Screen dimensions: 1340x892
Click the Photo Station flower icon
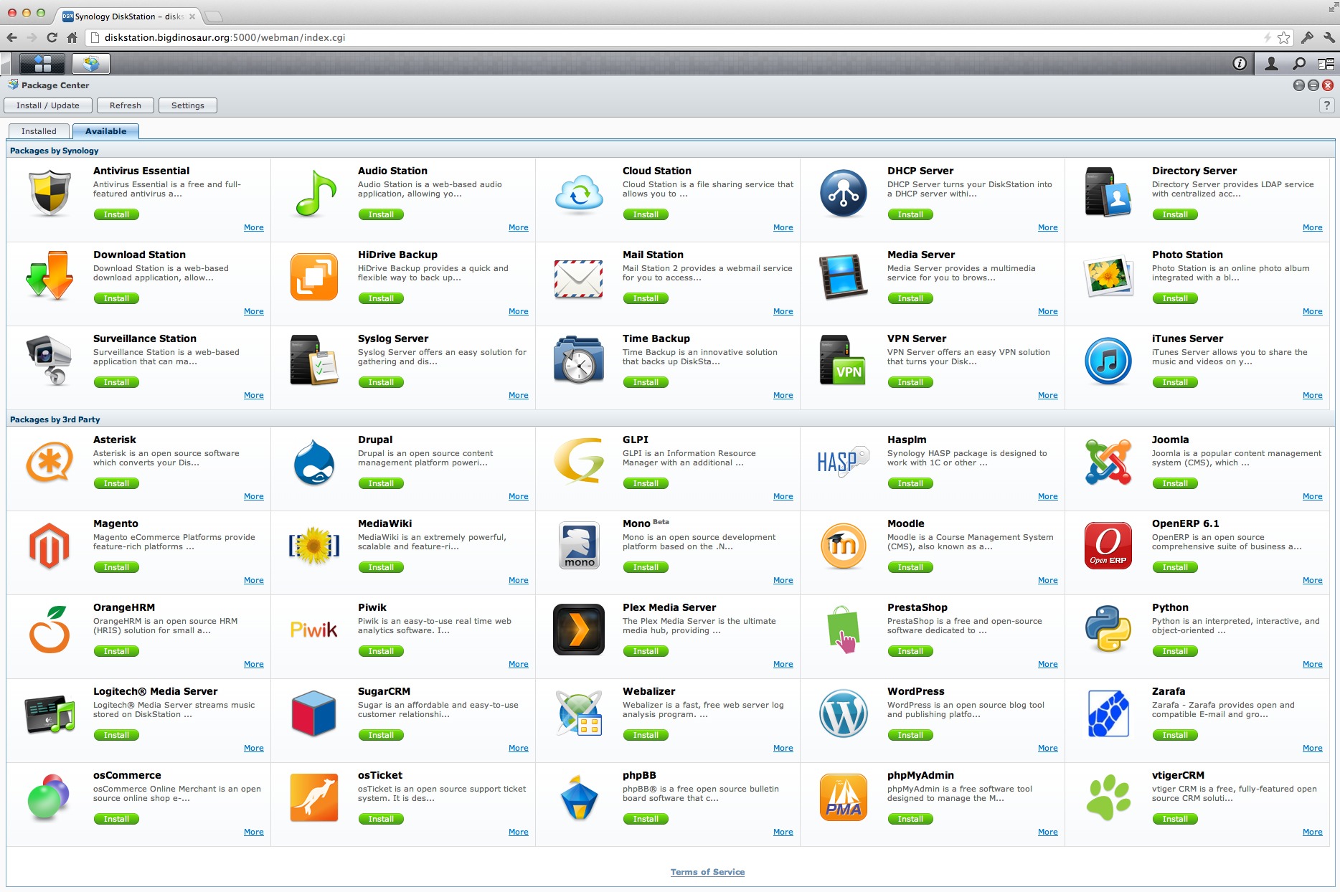coord(1108,277)
